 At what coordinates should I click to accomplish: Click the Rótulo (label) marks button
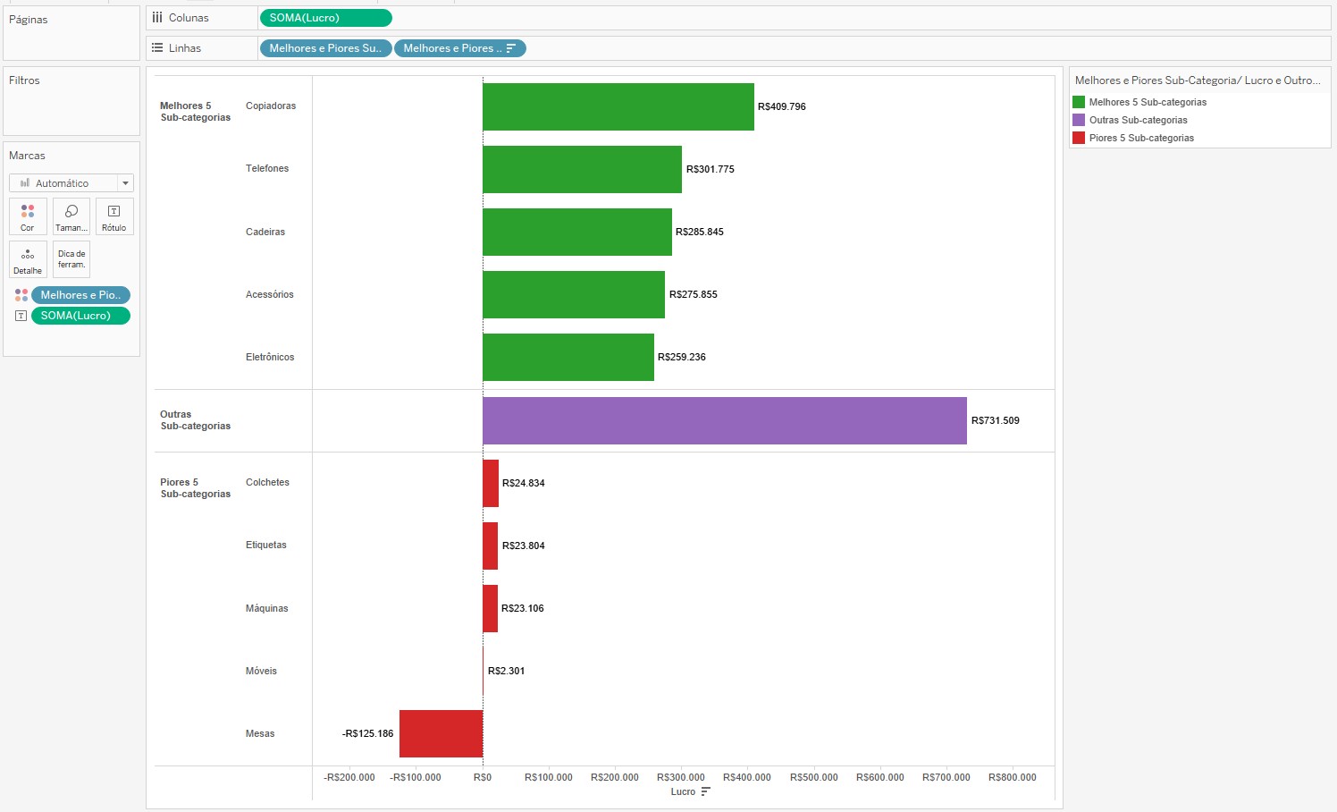114,216
